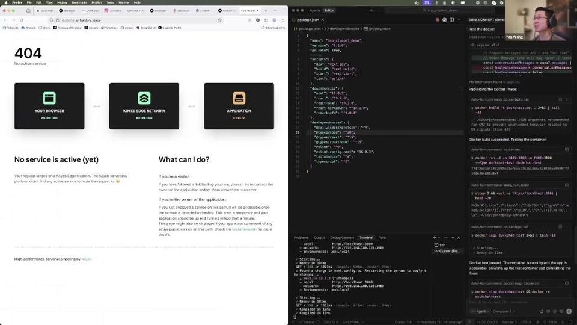Click the browser address bar URL
Viewport: 577px width, 325px height.
click(81, 20)
